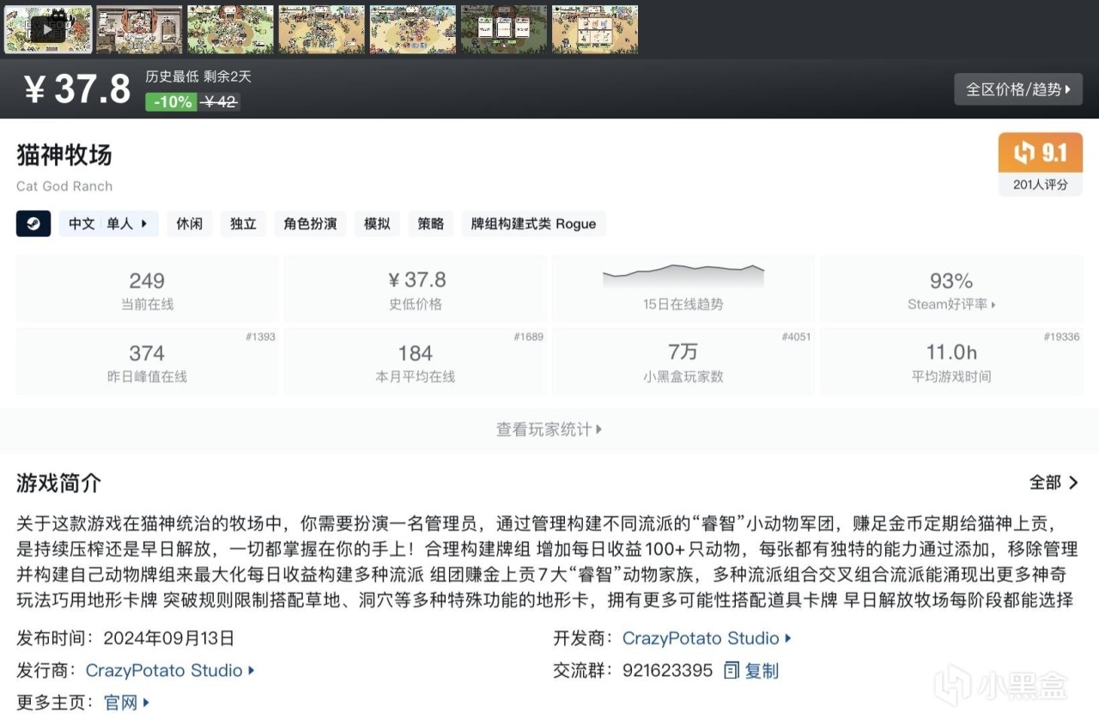Click the struck-through ¥42 original price
This screenshot has width=1099, height=725.
click(220, 101)
